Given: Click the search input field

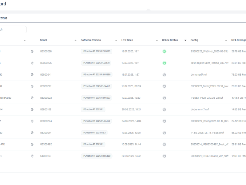Looking at the screenshot, I should click(x=13, y=30).
